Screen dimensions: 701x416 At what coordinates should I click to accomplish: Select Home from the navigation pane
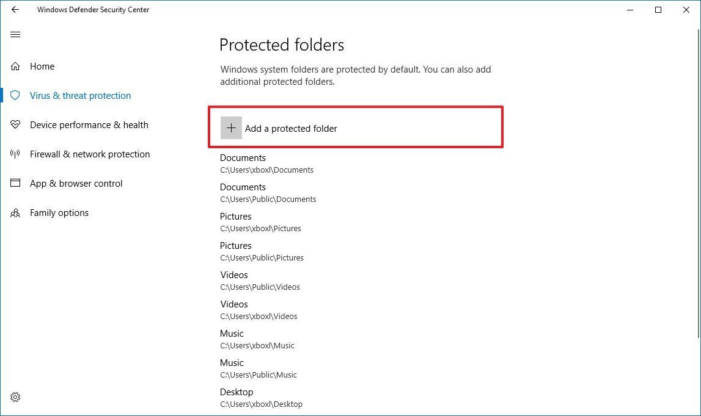pos(42,66)
